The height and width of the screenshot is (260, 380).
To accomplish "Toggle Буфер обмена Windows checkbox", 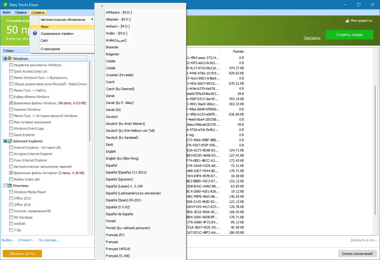I will pos(11,97).
